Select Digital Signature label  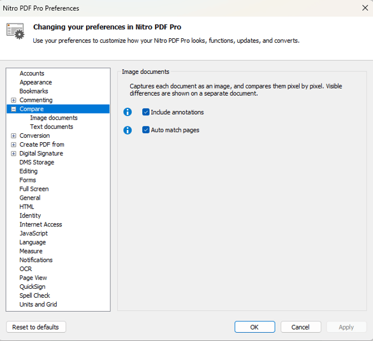pos(41,154)
